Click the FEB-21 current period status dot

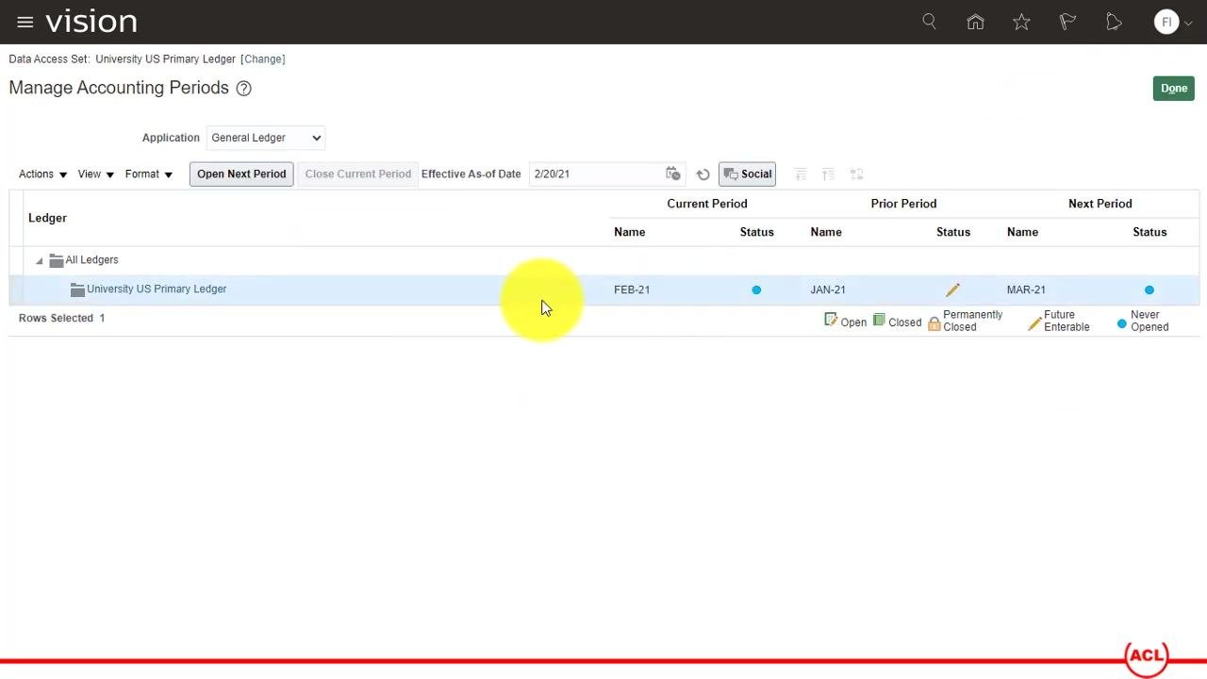[x=756, y=290]
